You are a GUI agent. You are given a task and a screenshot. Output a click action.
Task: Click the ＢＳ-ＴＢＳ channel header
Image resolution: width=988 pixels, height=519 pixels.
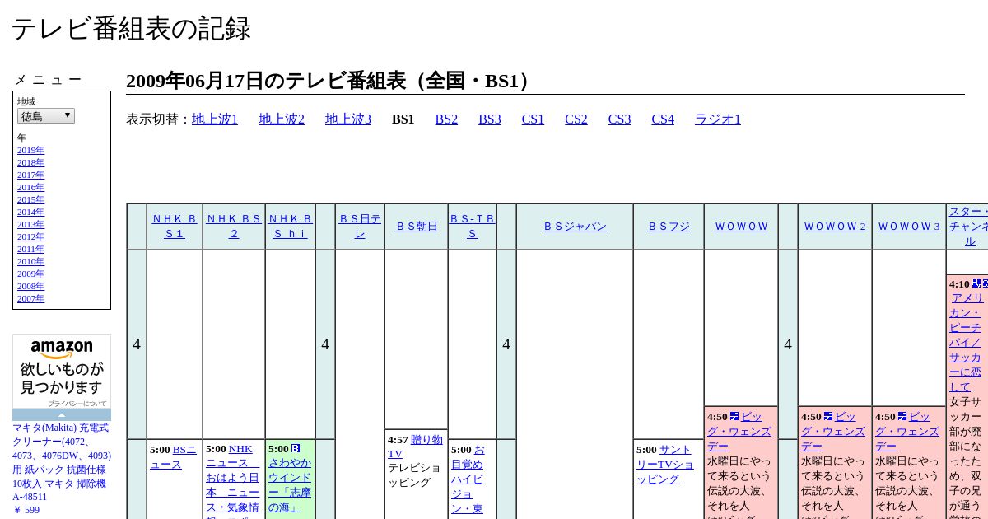pyautogui.click(x=473, y=227)
